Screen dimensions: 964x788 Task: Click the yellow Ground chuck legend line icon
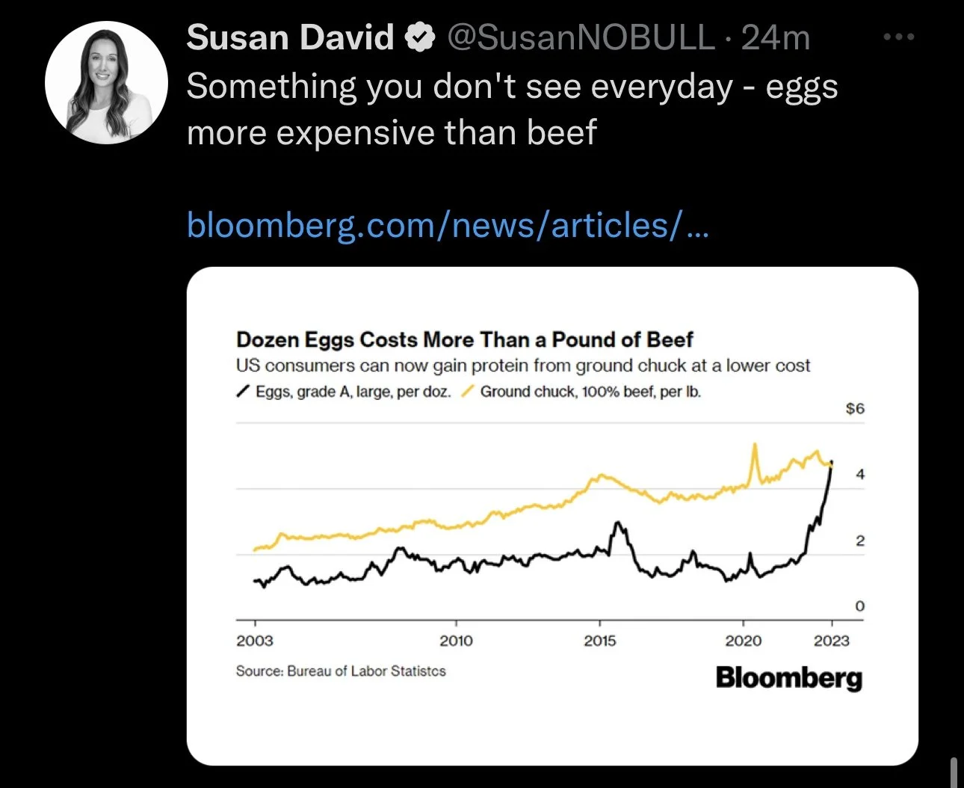468,391
